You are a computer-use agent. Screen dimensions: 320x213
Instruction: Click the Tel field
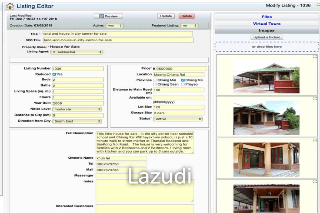point(122,164)
